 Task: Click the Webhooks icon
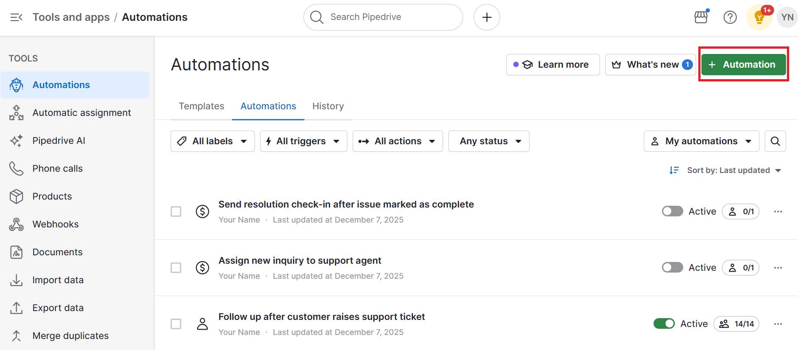(x=16, y=224)
